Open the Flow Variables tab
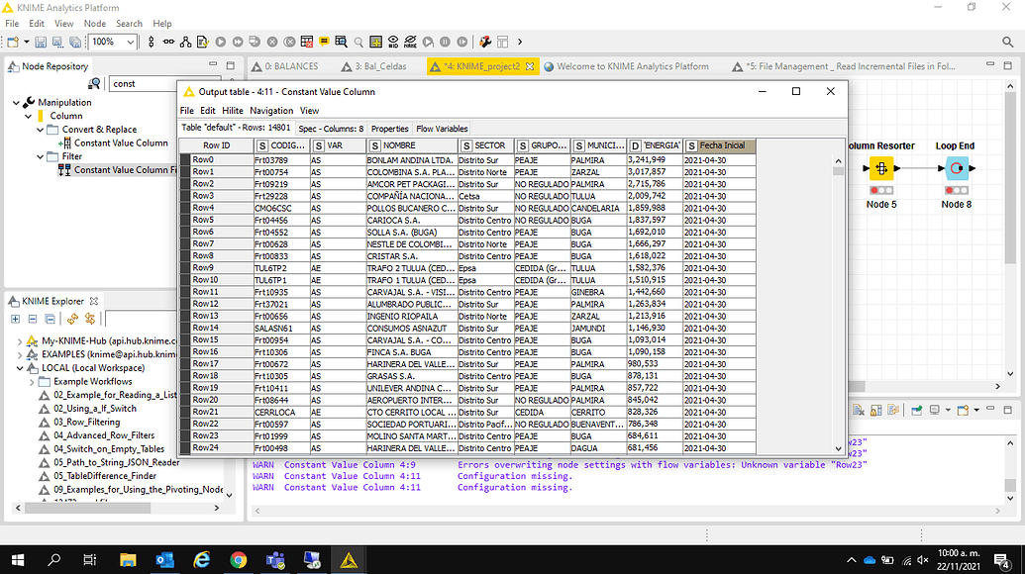The image size is (1025, 574). tap(442, 129)
